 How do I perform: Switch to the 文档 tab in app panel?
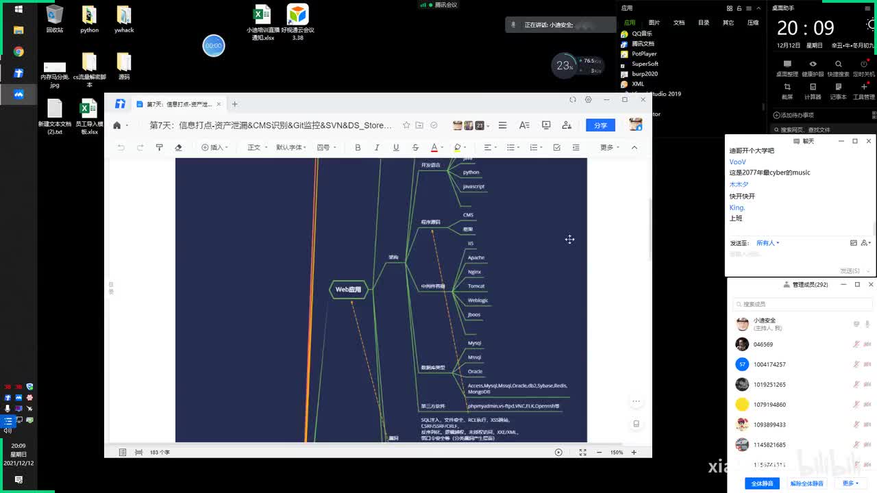coord(679,23)
